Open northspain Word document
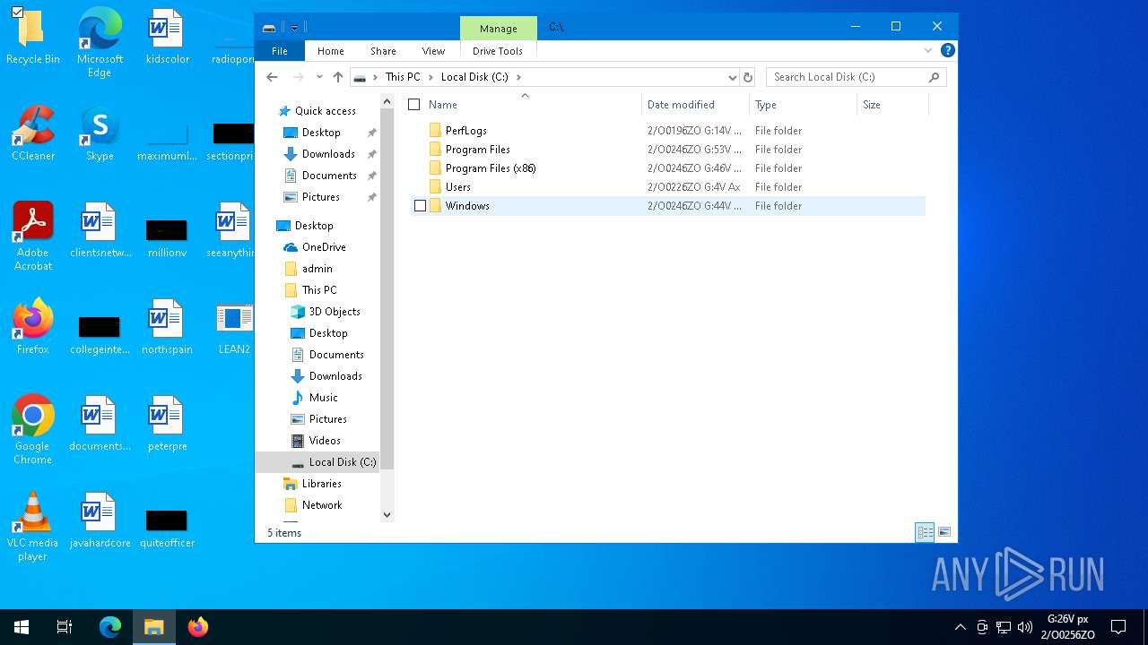The image size is (1148, 645). click(x=167, y=328)
